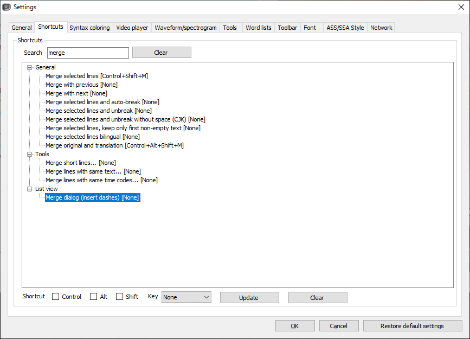The image size is (470, 339).
Task: Open the Toolbar tab
Action: 287,28
